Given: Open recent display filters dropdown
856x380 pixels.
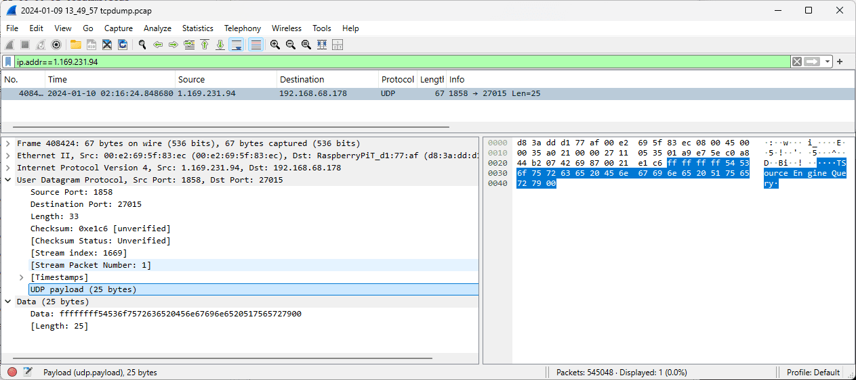Looking at the screenshot, I should 828,62.
